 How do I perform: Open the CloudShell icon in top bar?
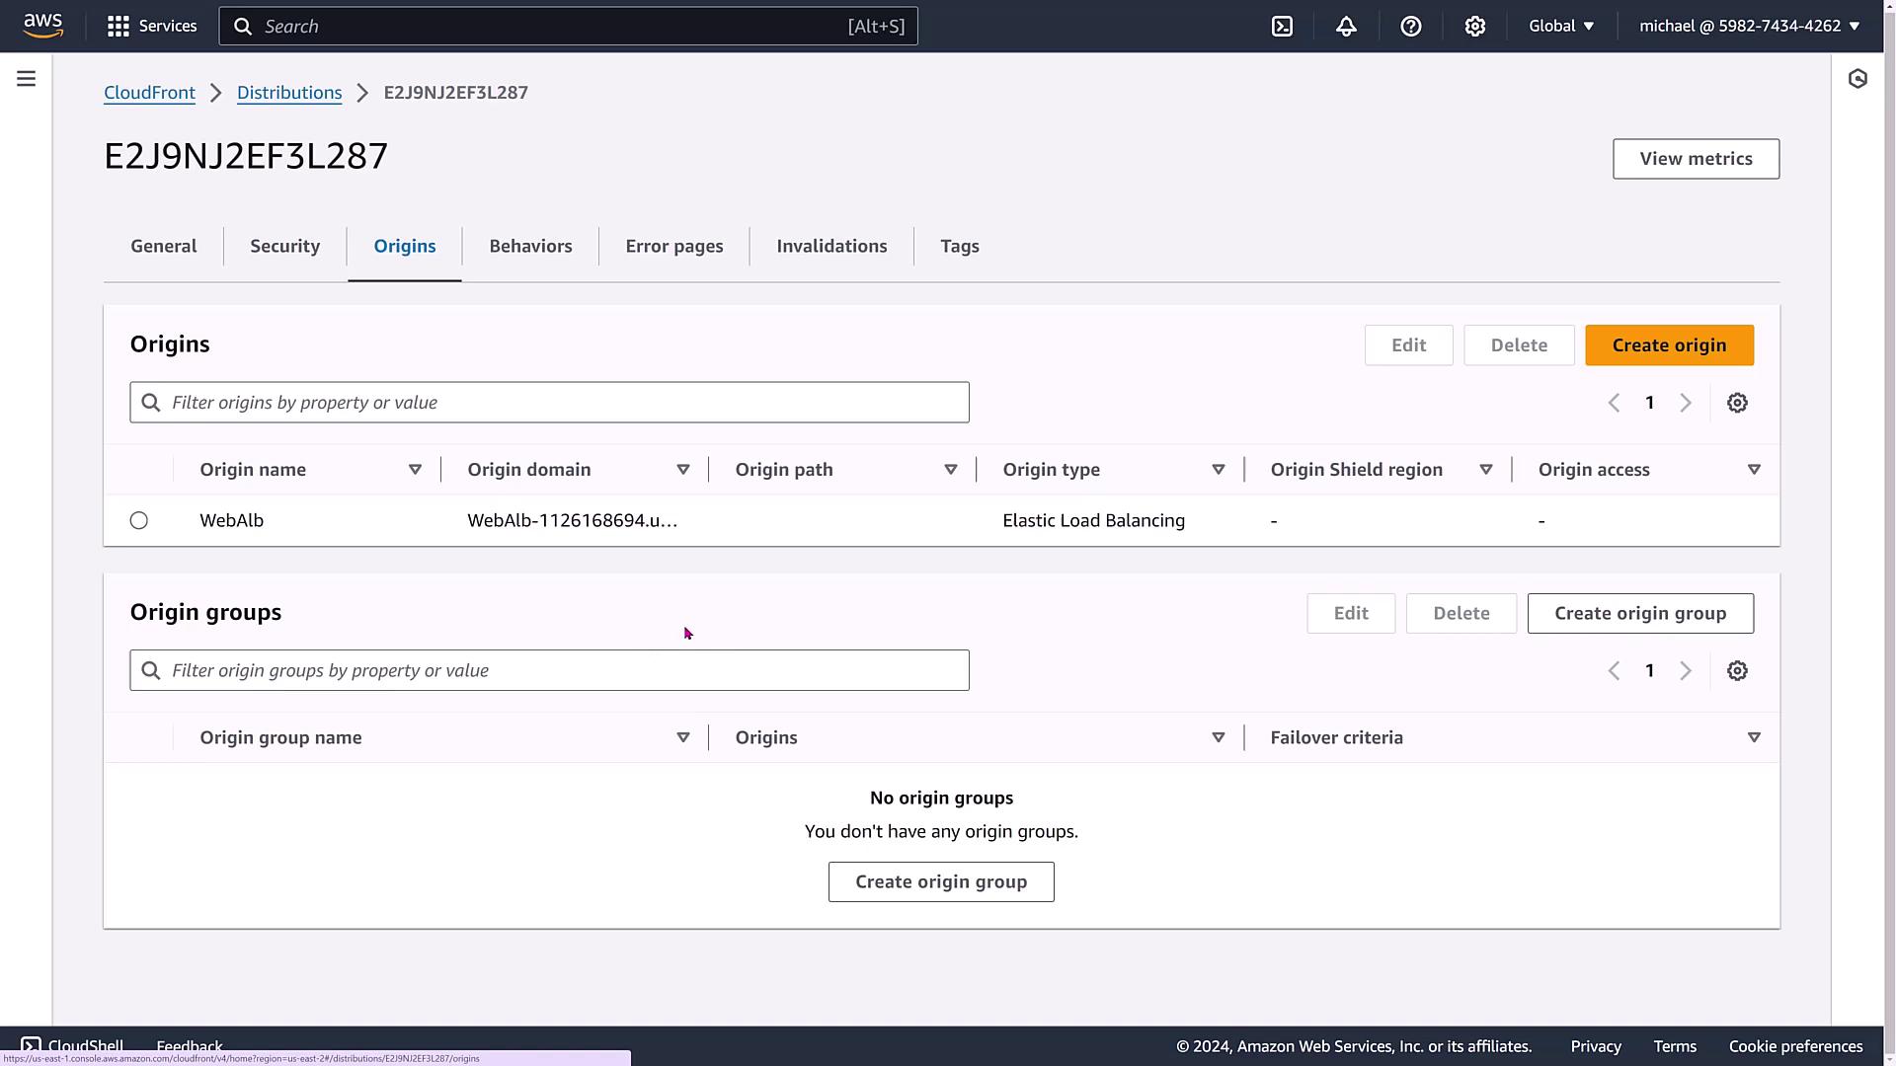[1282, 27]
